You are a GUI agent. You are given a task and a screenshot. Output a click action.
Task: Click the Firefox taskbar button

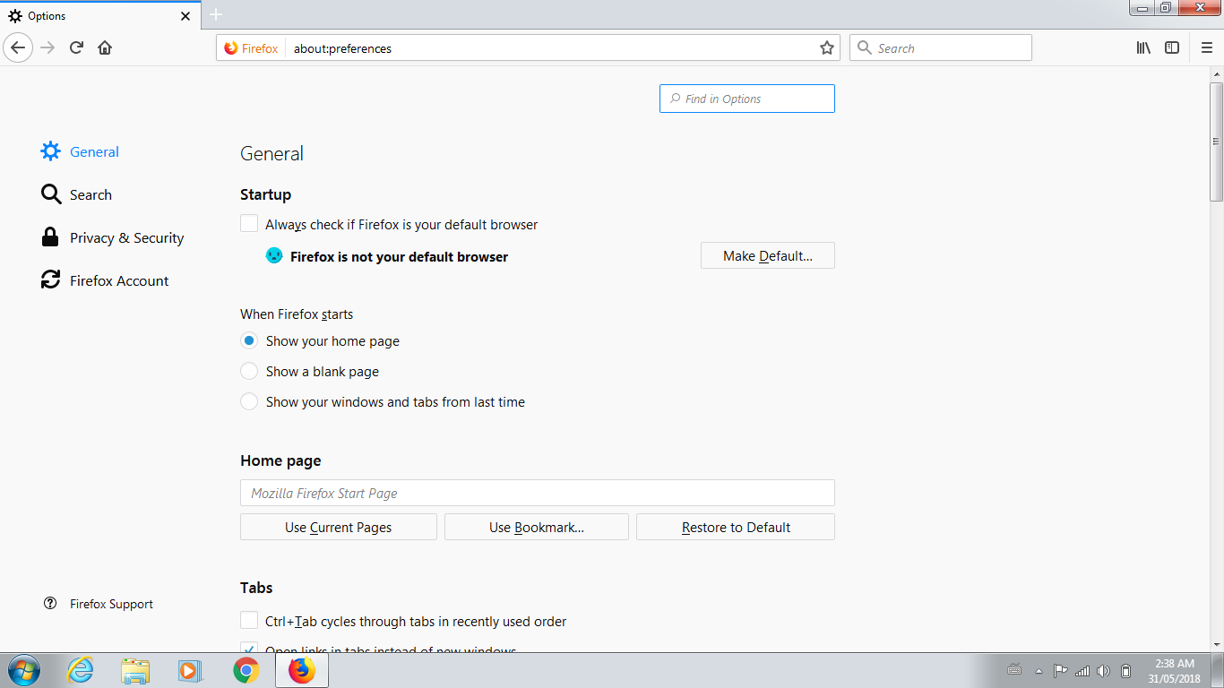coord(302,670)
